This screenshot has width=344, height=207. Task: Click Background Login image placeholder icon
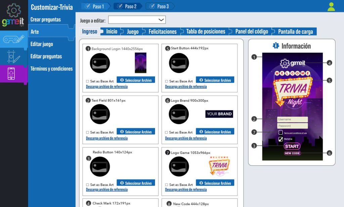[100, 63]
